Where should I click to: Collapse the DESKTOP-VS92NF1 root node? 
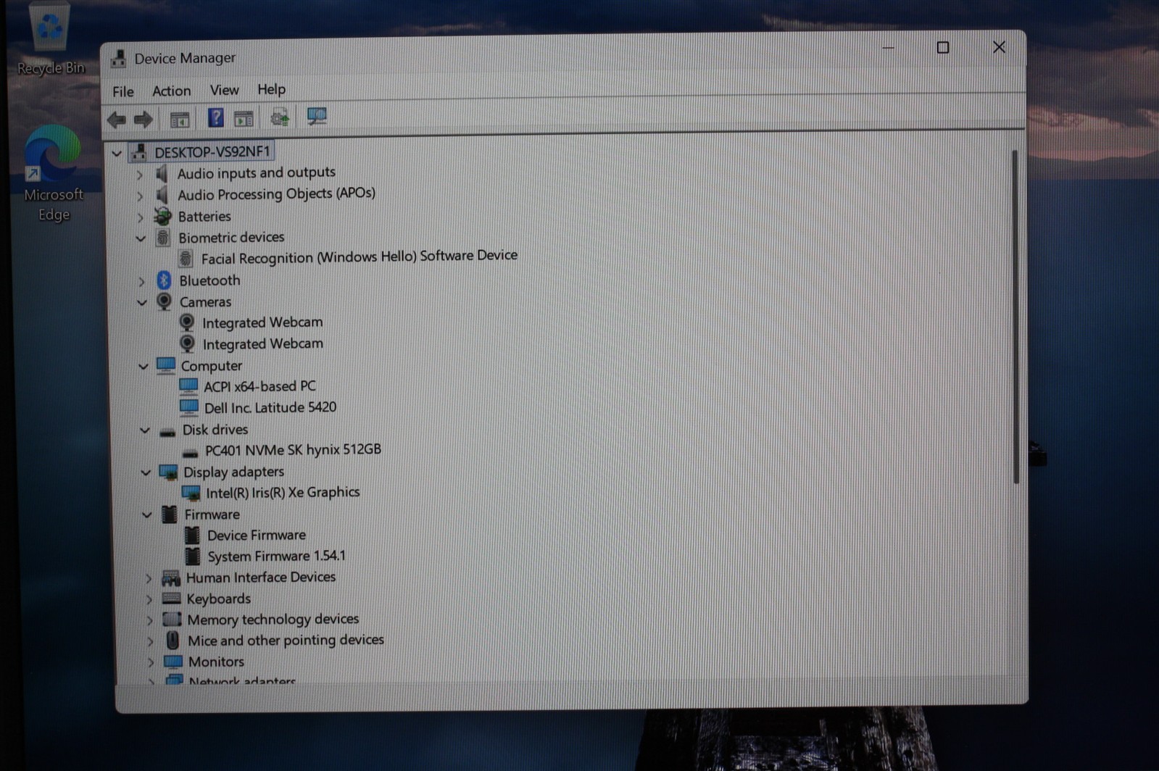pos(117,153)
